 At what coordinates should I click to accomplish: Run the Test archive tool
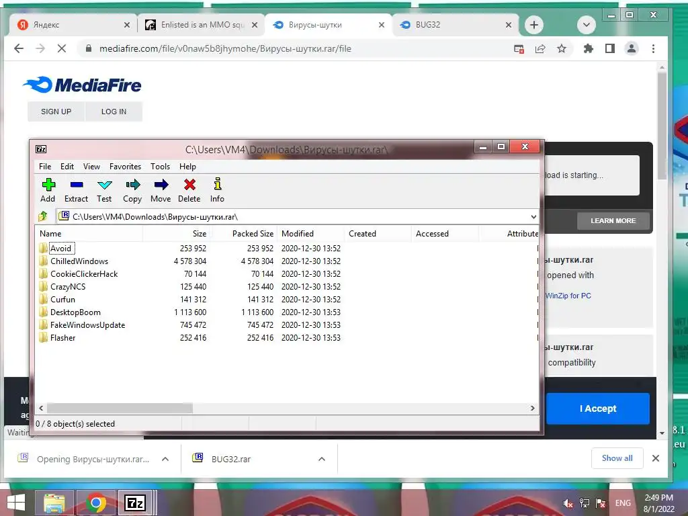point(104,190)
